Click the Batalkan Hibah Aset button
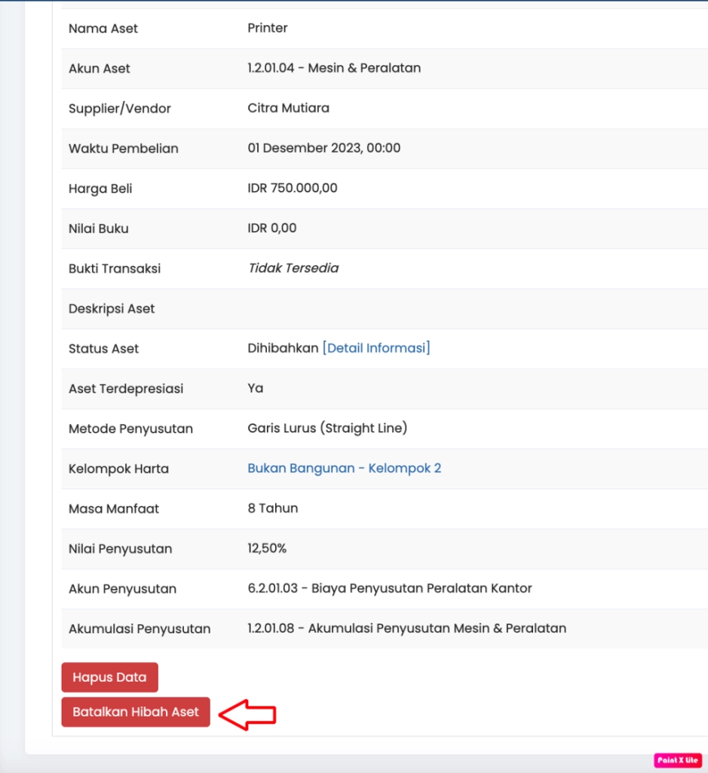Viewport: 708px width, 773px height. (135, 711)
